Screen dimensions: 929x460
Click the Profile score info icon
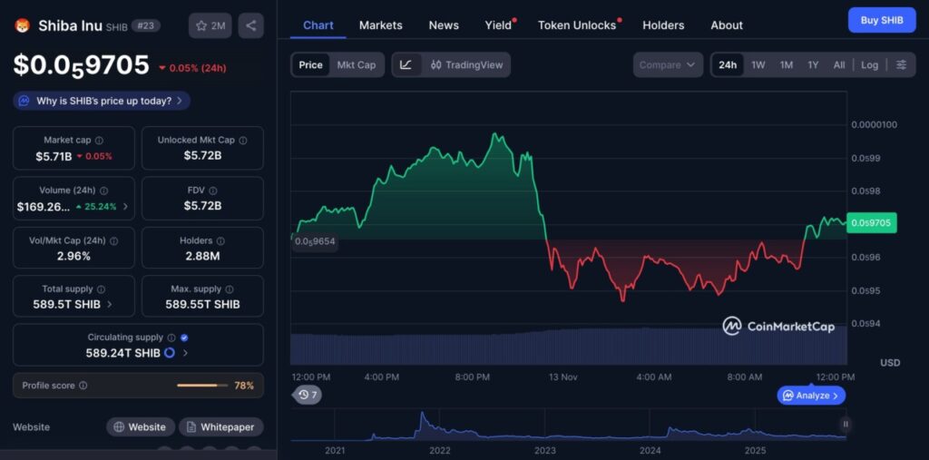83,386
